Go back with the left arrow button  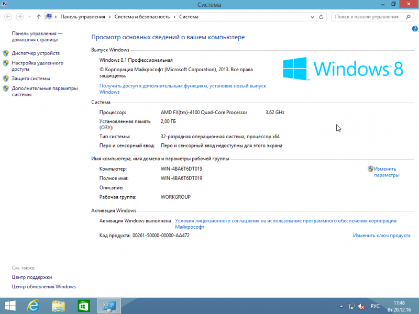click(x=8, y=17)
